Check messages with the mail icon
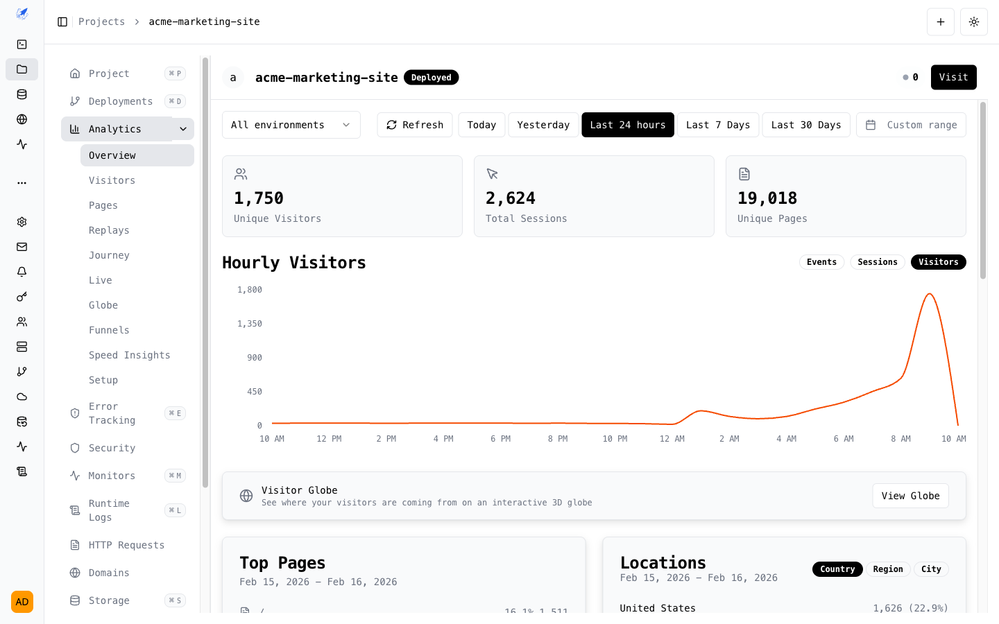 point(22,247)
